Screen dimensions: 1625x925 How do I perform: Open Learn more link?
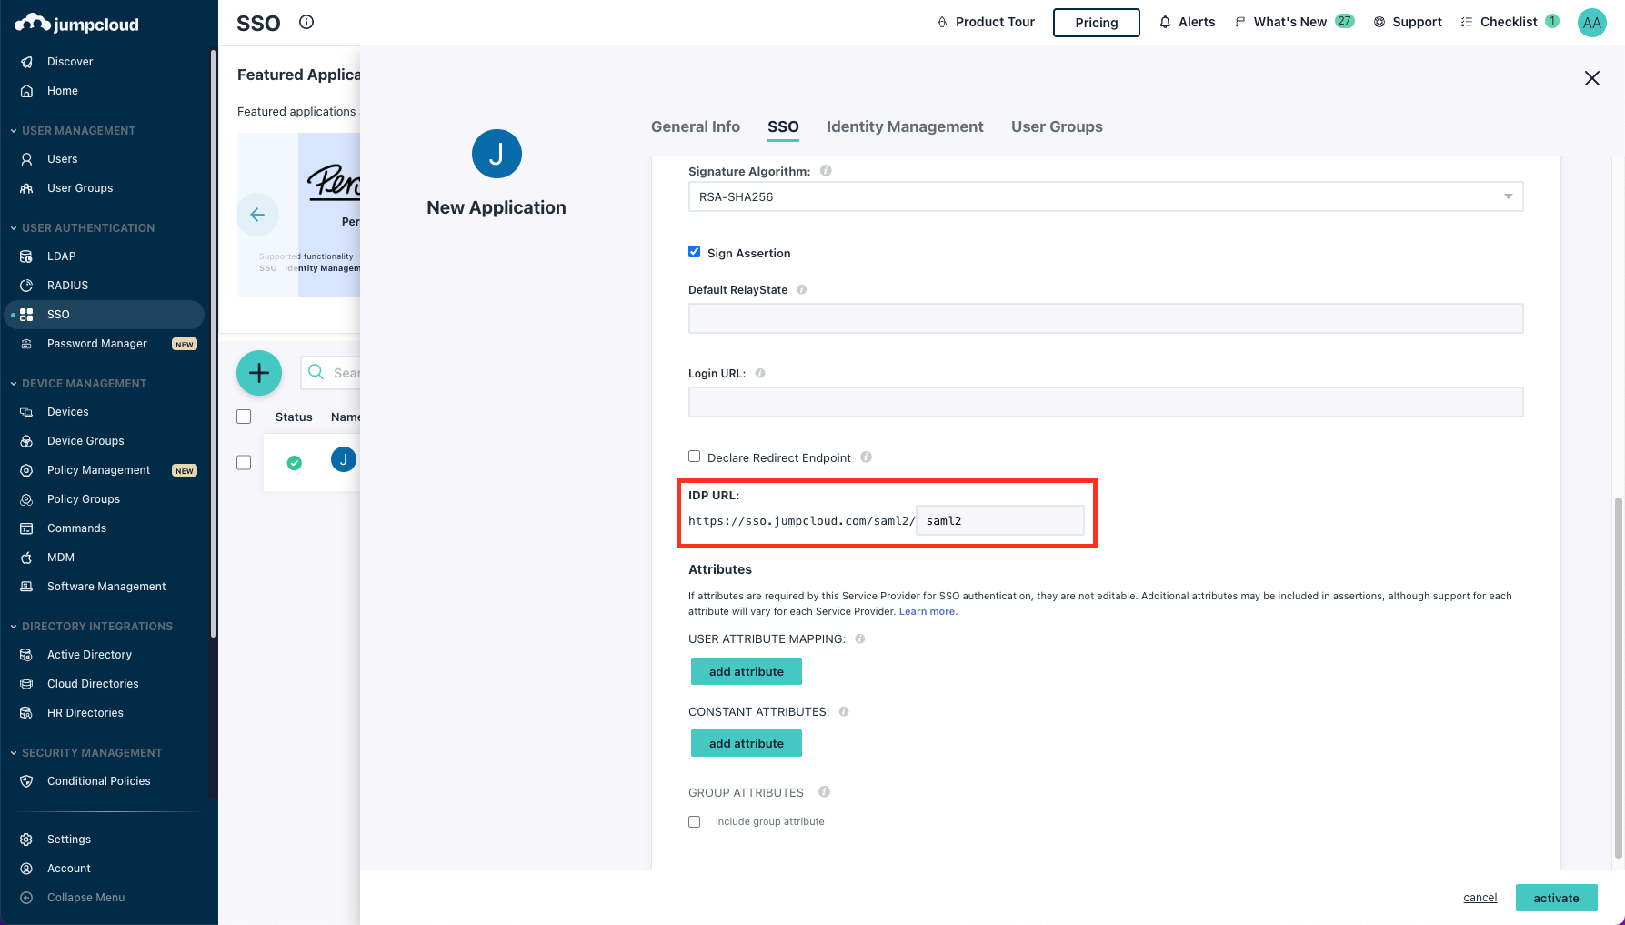click(x=928, y=611)
